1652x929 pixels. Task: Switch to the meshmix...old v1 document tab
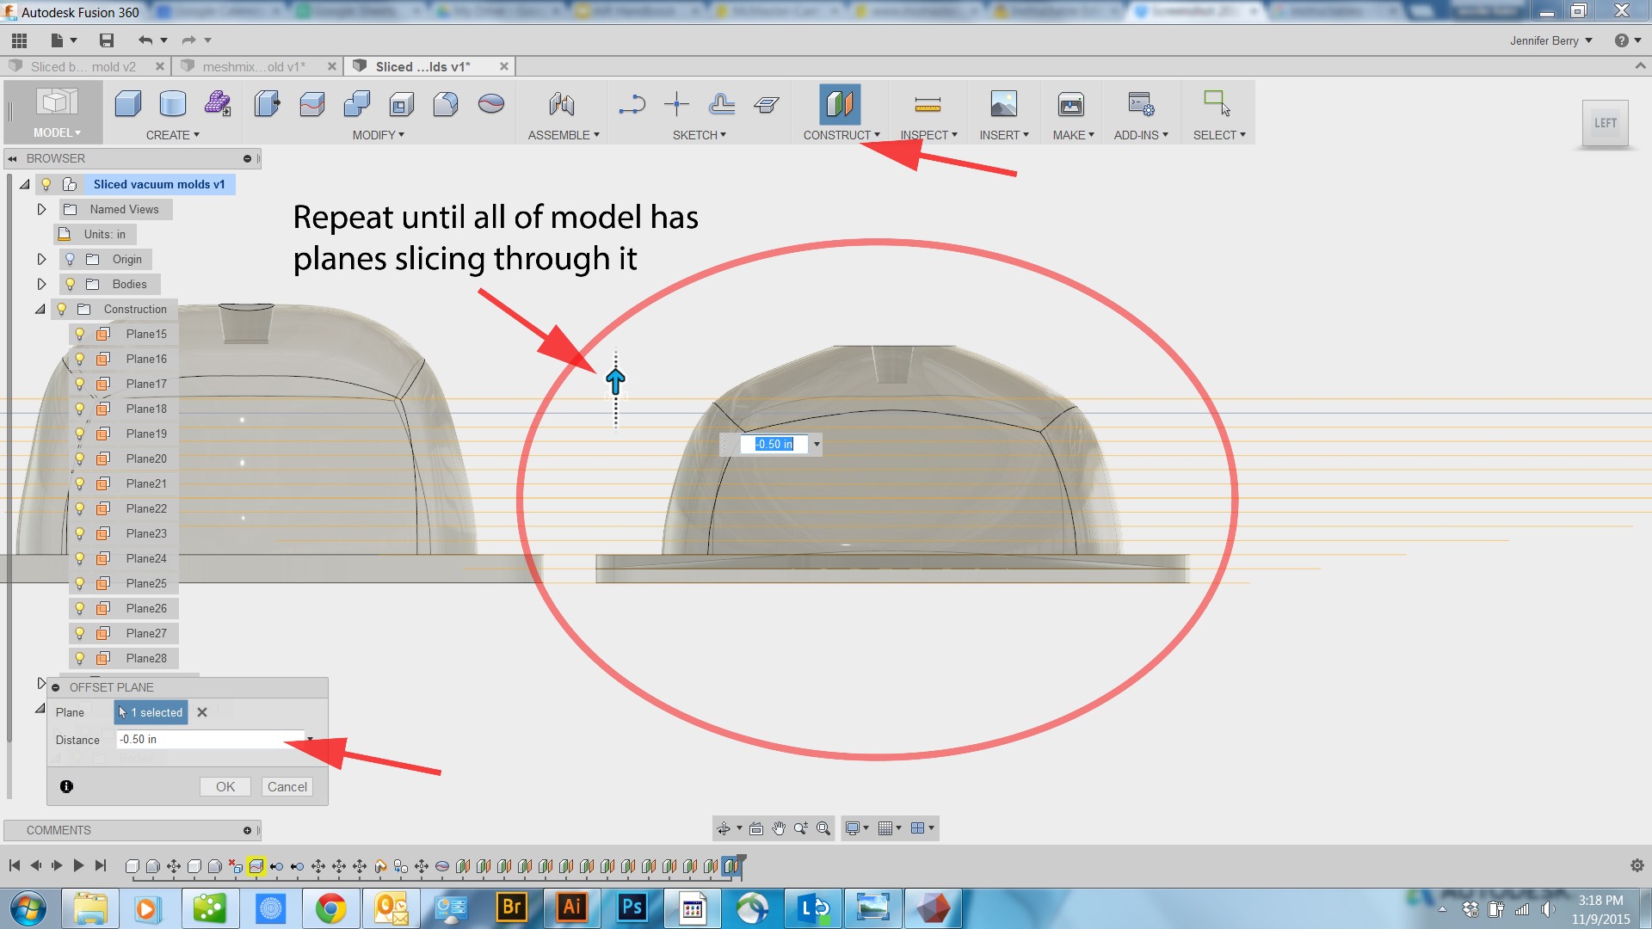click(x=254, y=66)
